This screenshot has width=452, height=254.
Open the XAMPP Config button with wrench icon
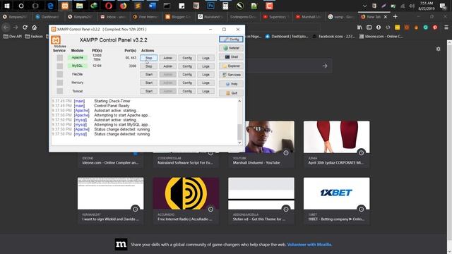click(231, 40)
